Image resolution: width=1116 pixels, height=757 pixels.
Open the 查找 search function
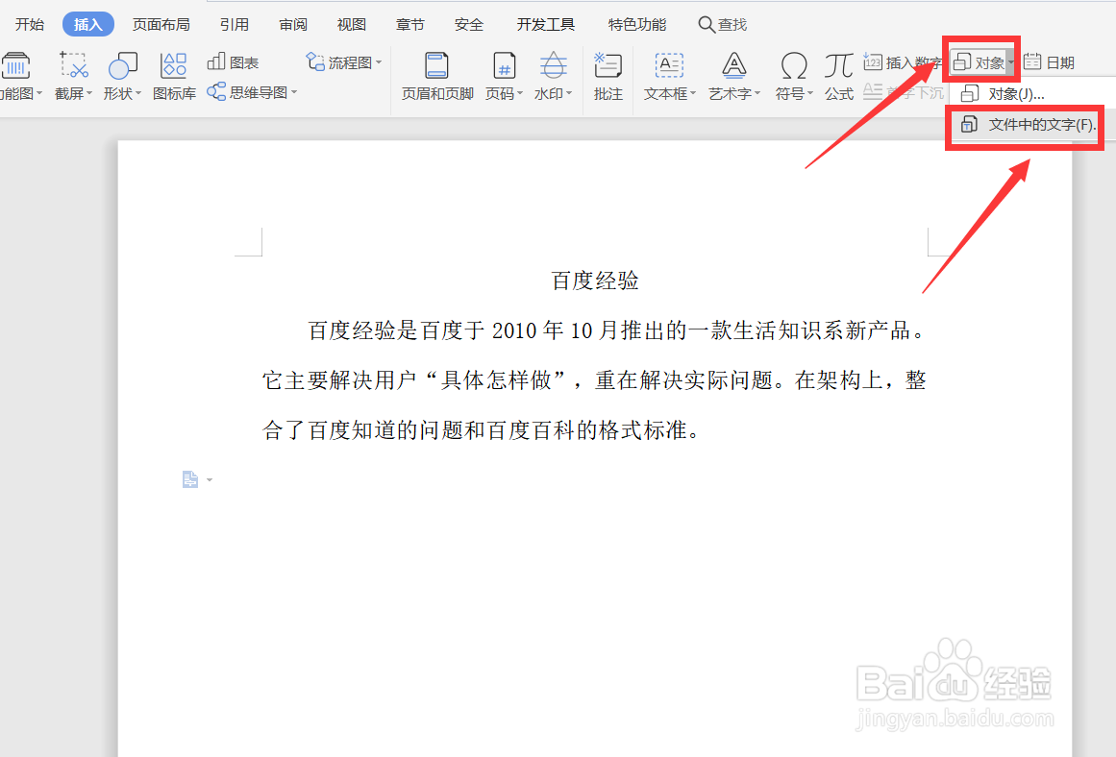click(722, 23)
